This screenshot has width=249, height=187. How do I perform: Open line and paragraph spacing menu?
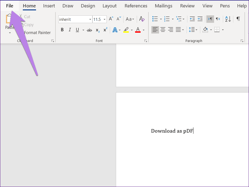click(x=193, y=30)
